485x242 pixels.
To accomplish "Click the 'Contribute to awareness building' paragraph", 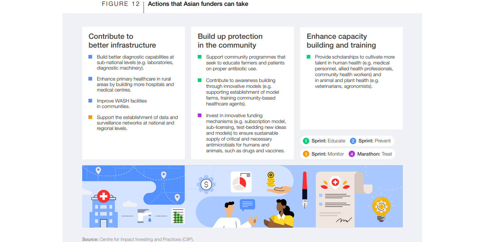I will point(242,92).
